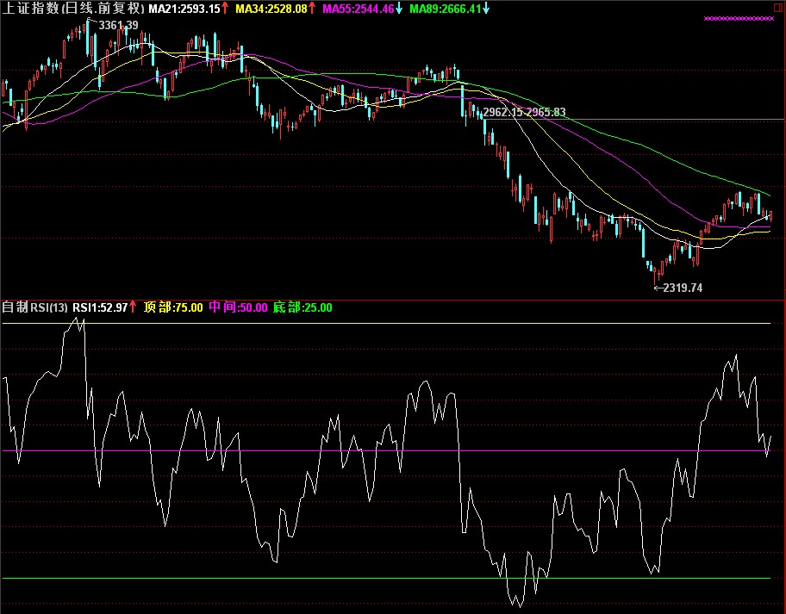Viewport: 786px width, 614px height.
Task: Click the red up arrow after MA21
Action: coord(226,9)
